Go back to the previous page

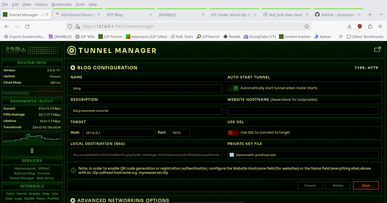click(7, 26)
